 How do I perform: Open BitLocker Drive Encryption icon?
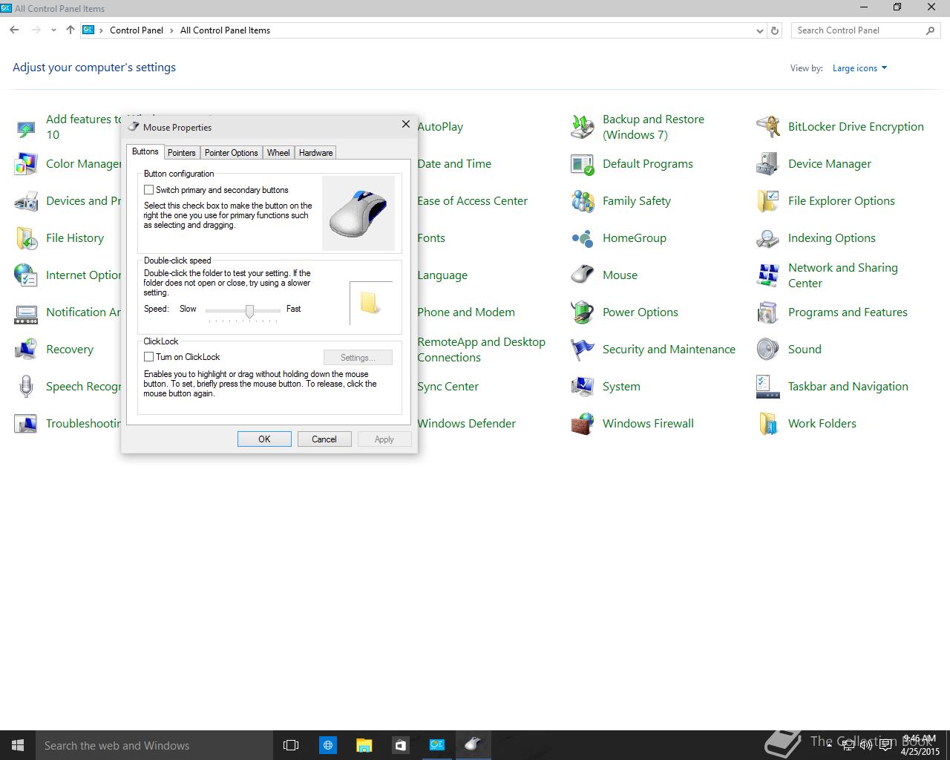coord(768,127)
